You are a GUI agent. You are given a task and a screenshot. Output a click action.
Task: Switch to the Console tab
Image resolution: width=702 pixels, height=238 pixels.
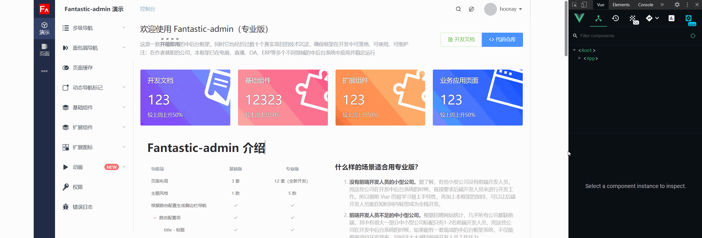[x=646, y=5]
